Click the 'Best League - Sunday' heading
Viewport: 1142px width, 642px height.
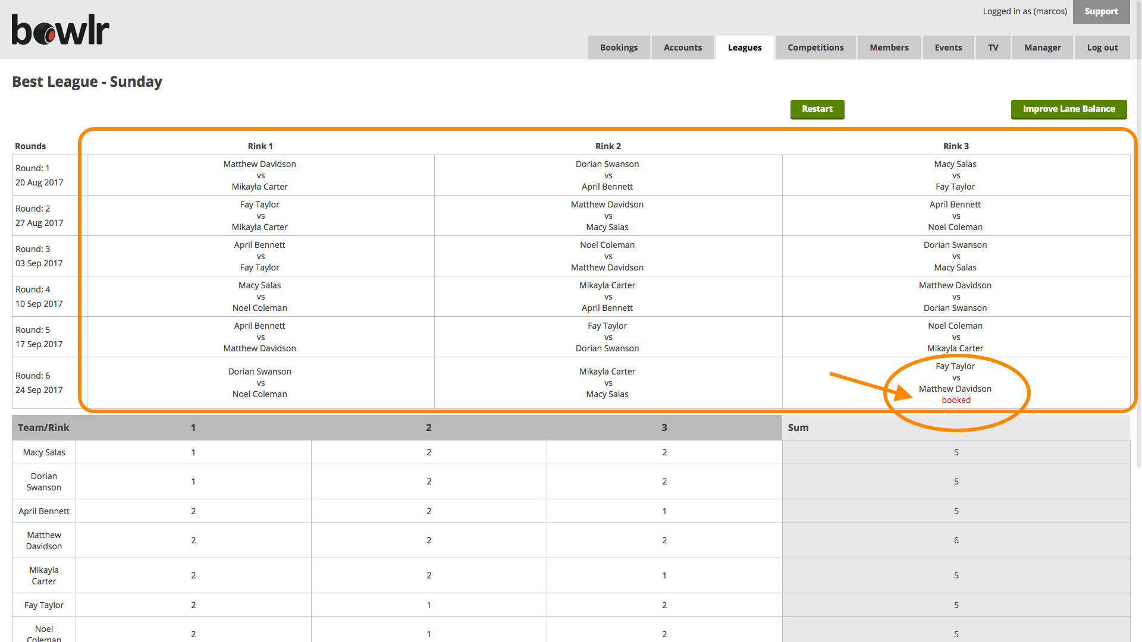87,81
